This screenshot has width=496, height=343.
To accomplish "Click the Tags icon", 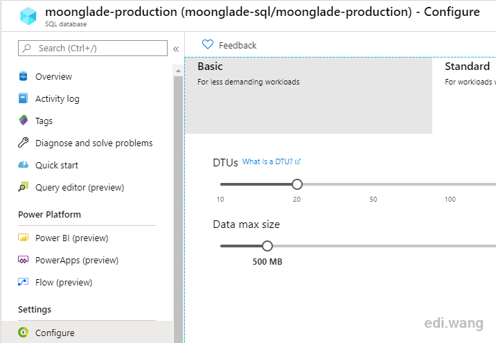I will [x=24, y=121].
